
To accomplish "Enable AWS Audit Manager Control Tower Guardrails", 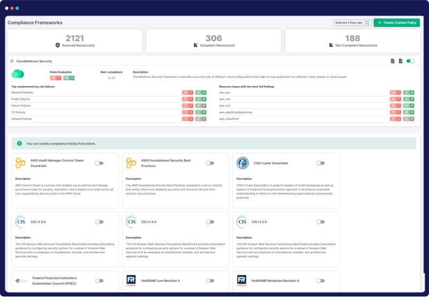I will 99,163.
